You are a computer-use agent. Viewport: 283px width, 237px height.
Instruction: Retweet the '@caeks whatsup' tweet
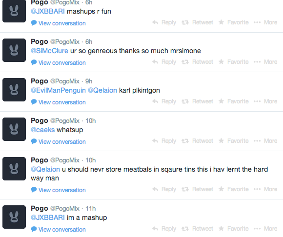197,141
